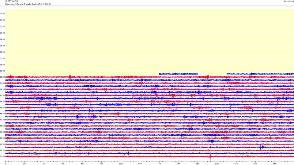The image size is (294, 165).
Task: Click the 2m axis tick label
Action: (24, 164)
